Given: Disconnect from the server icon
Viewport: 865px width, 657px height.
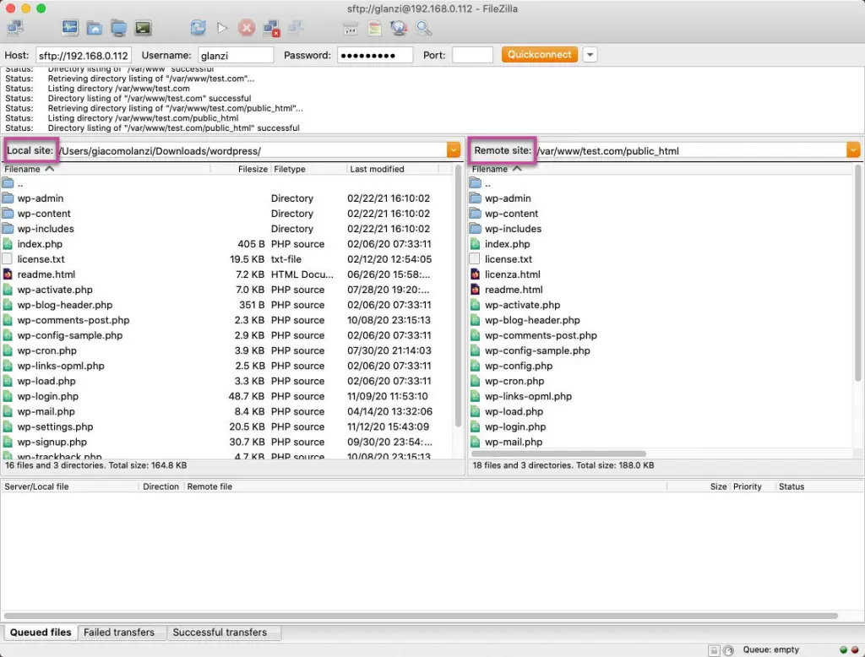Looking at the screenshot, I should pos(271,28).
